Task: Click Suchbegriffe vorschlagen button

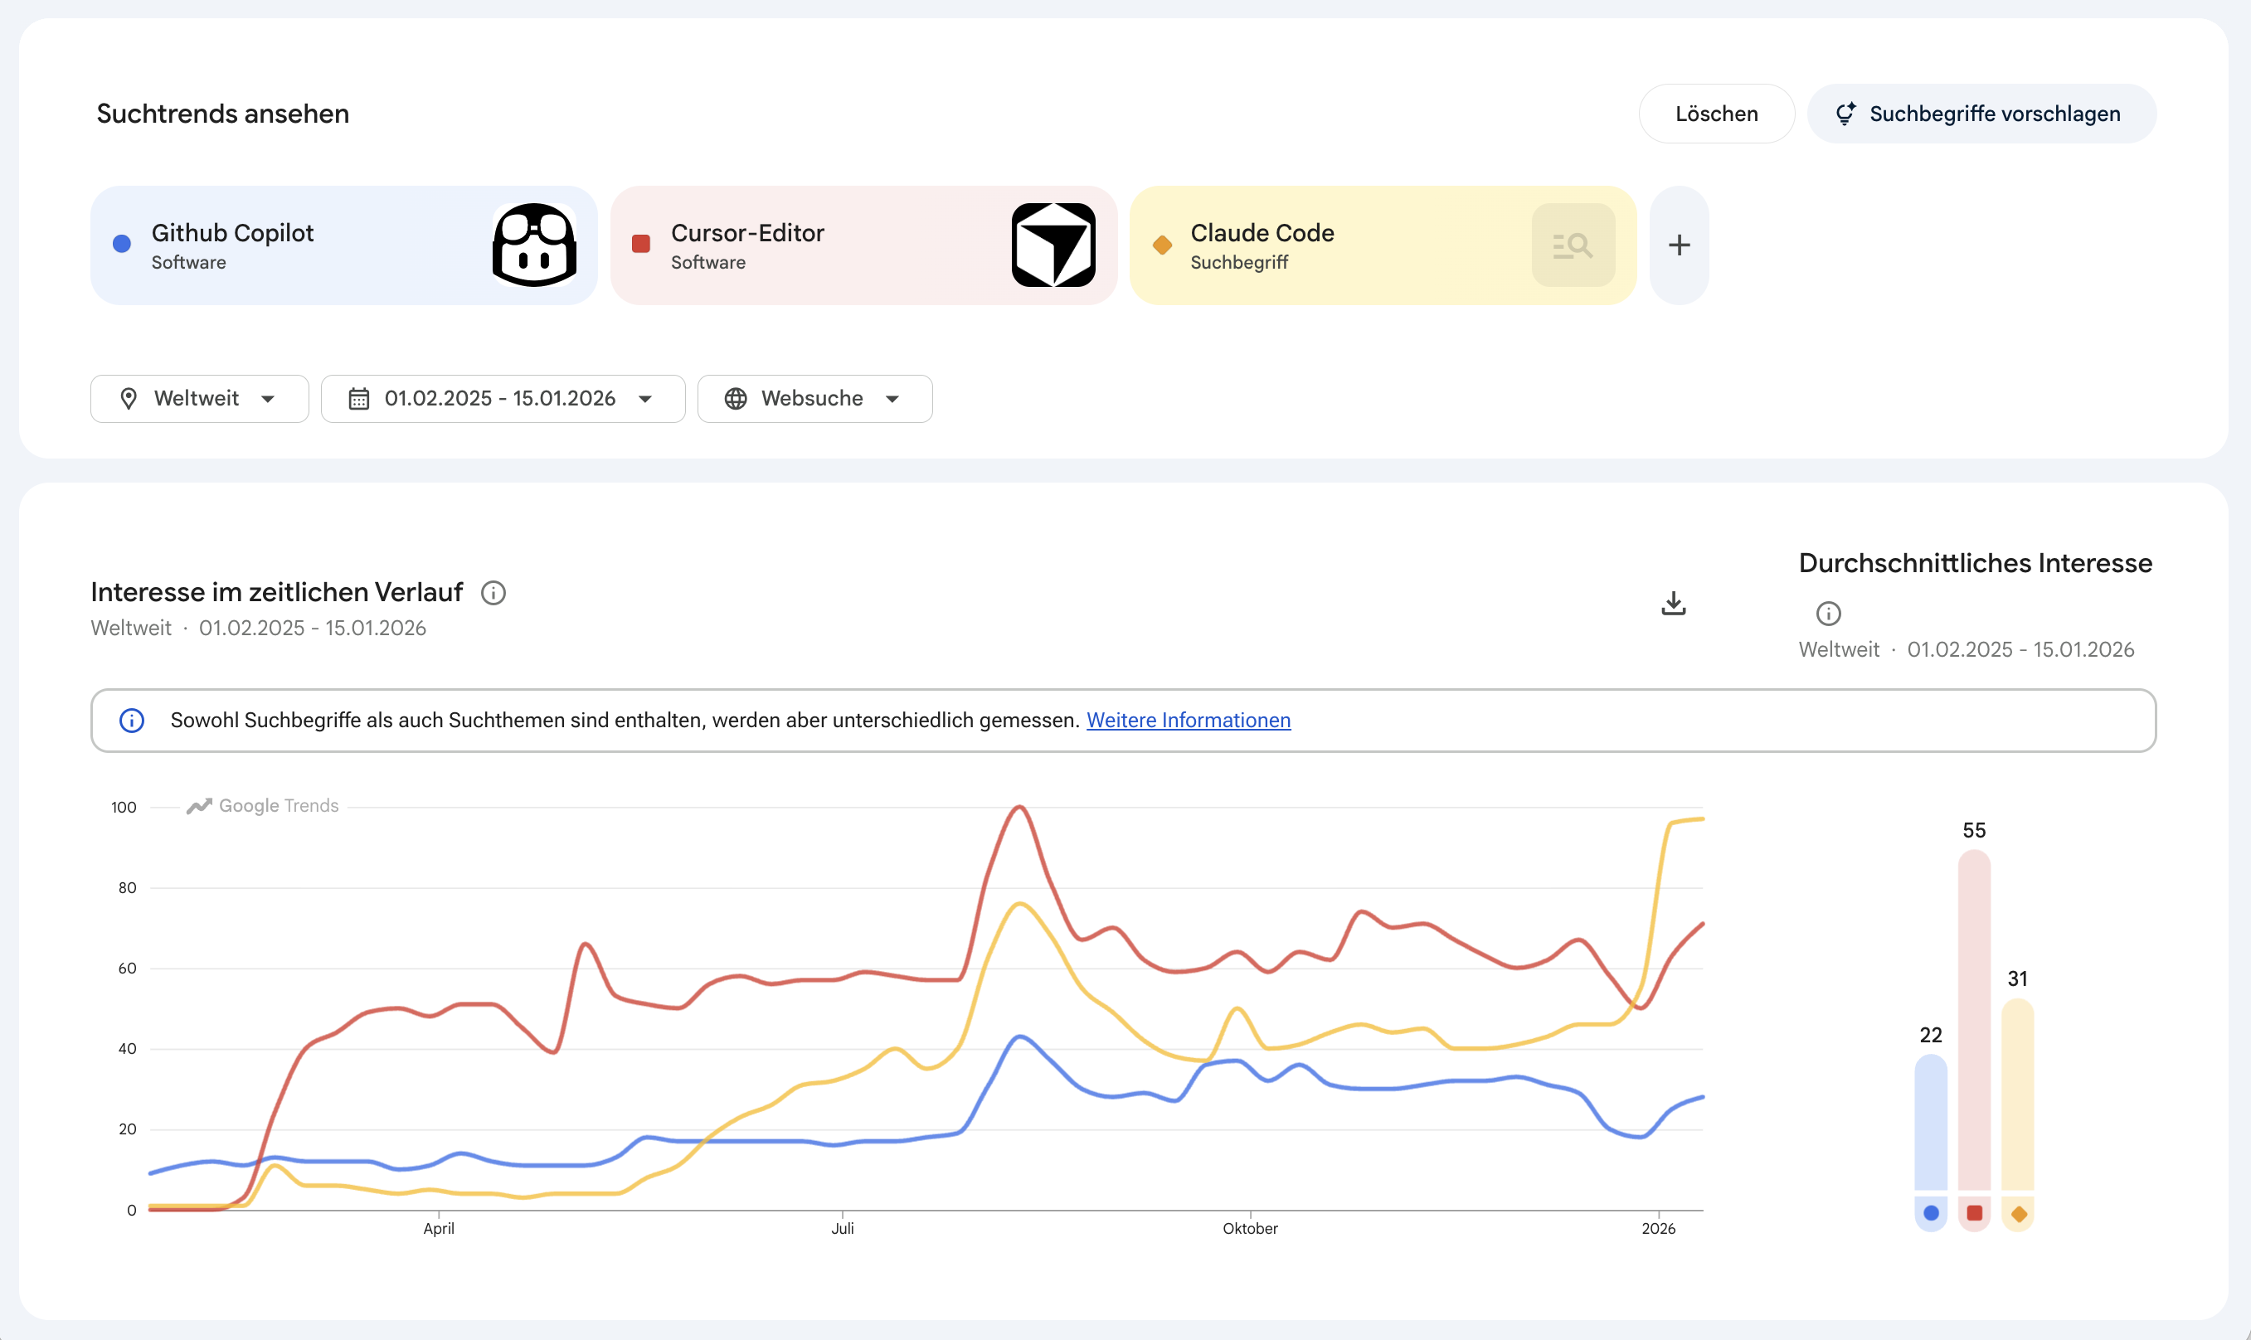Action: (1981, 114)
